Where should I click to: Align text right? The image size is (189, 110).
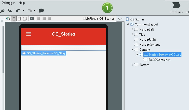coord(50,19)
